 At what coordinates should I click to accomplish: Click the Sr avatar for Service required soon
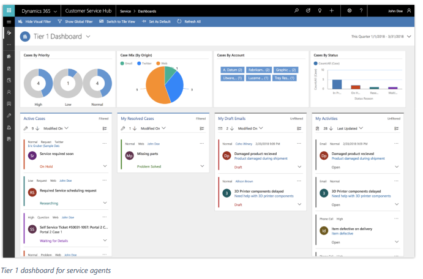click(32, 155)
